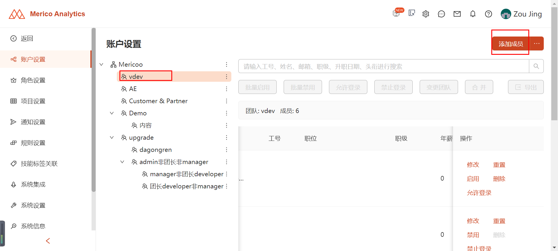Open the three-dot menu for vdev

click(226, 77)
